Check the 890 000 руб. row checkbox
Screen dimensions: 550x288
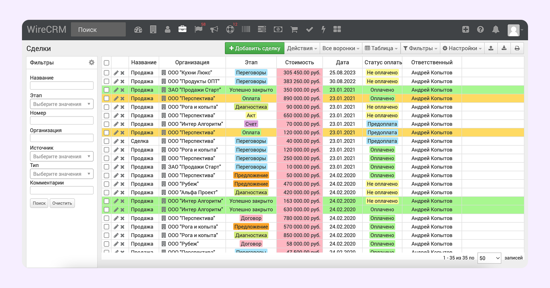point(106,98)
